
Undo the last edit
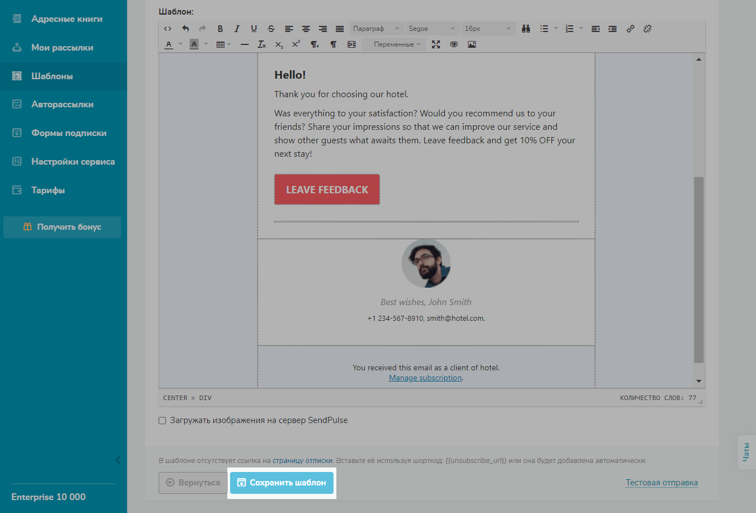186,29
